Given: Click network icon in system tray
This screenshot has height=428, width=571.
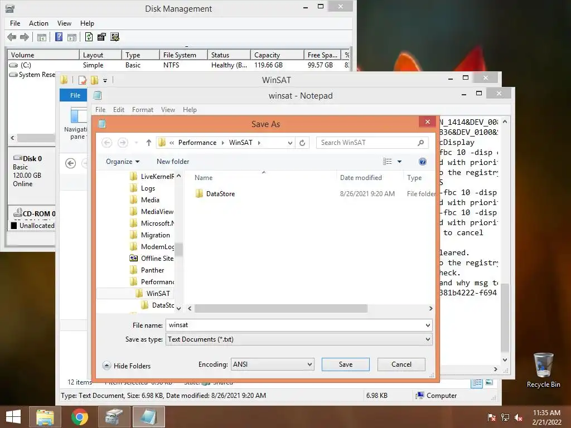Looking at the screenshot, I should click(505, 417).
